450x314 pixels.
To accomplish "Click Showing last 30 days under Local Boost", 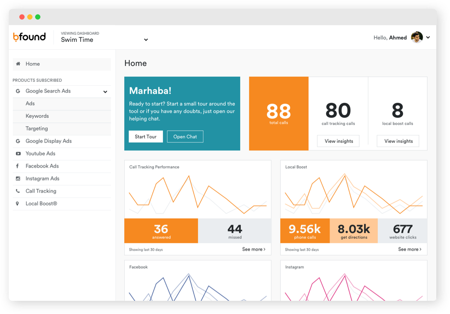I will click(302, 250).
